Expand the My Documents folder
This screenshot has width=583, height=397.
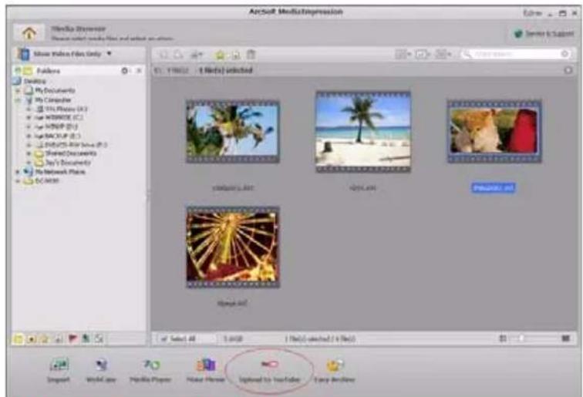[18, 90]
